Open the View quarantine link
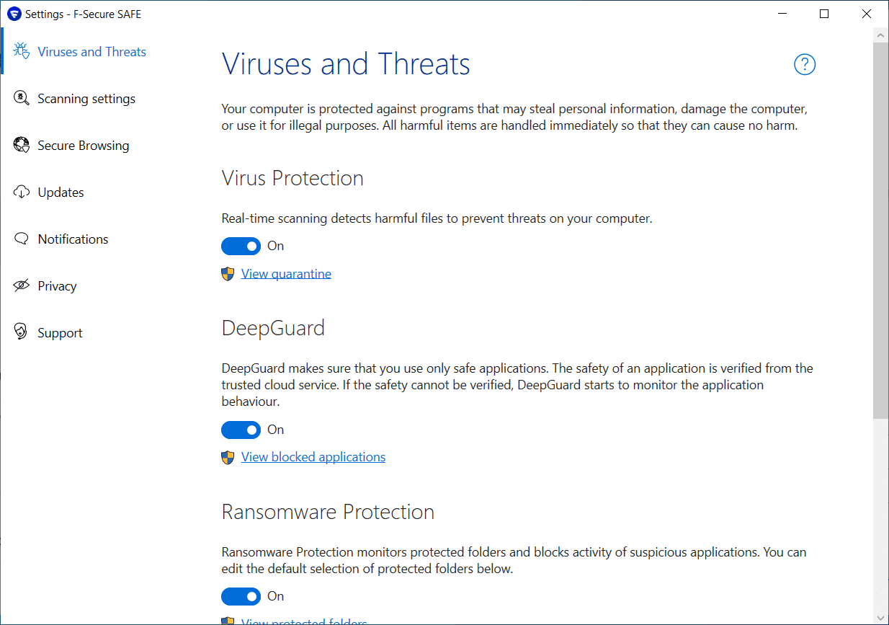Viewport: 889px width, 625px height. tap(286, 274)
